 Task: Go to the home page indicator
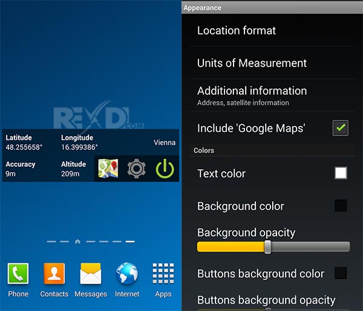(x=77, y=241)
